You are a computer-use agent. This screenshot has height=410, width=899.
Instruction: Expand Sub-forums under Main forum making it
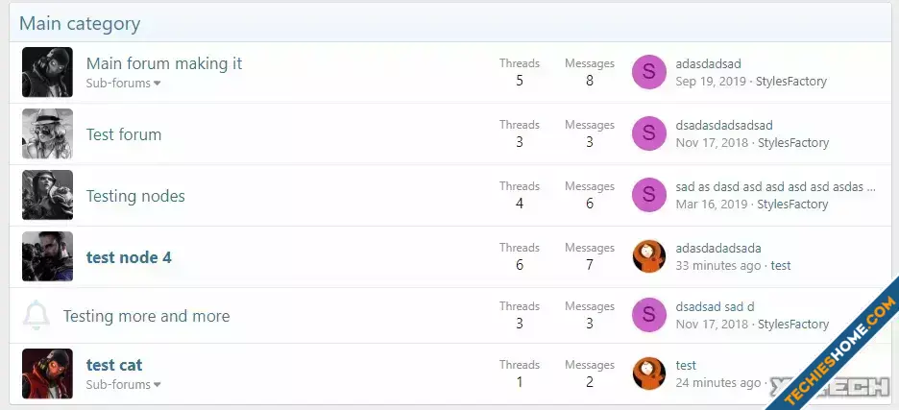[123, 84]
